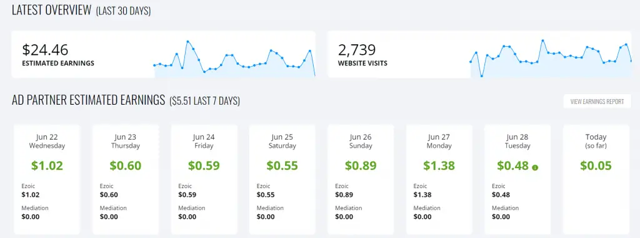This screenshot has height=238, width=640.
Task: Select the Jun 23 Thursday earnings card
Action: point(125,179)
